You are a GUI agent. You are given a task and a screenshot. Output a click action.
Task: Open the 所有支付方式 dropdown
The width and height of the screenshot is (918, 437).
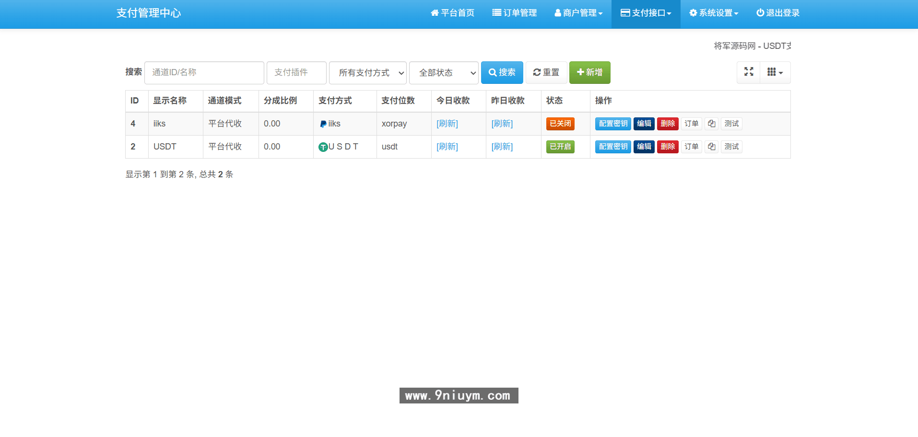point(368,73)
